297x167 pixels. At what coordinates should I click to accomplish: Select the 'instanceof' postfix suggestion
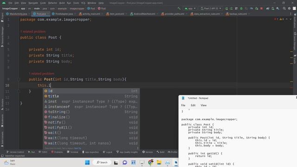pyautogui.click(x=91, y=107)
